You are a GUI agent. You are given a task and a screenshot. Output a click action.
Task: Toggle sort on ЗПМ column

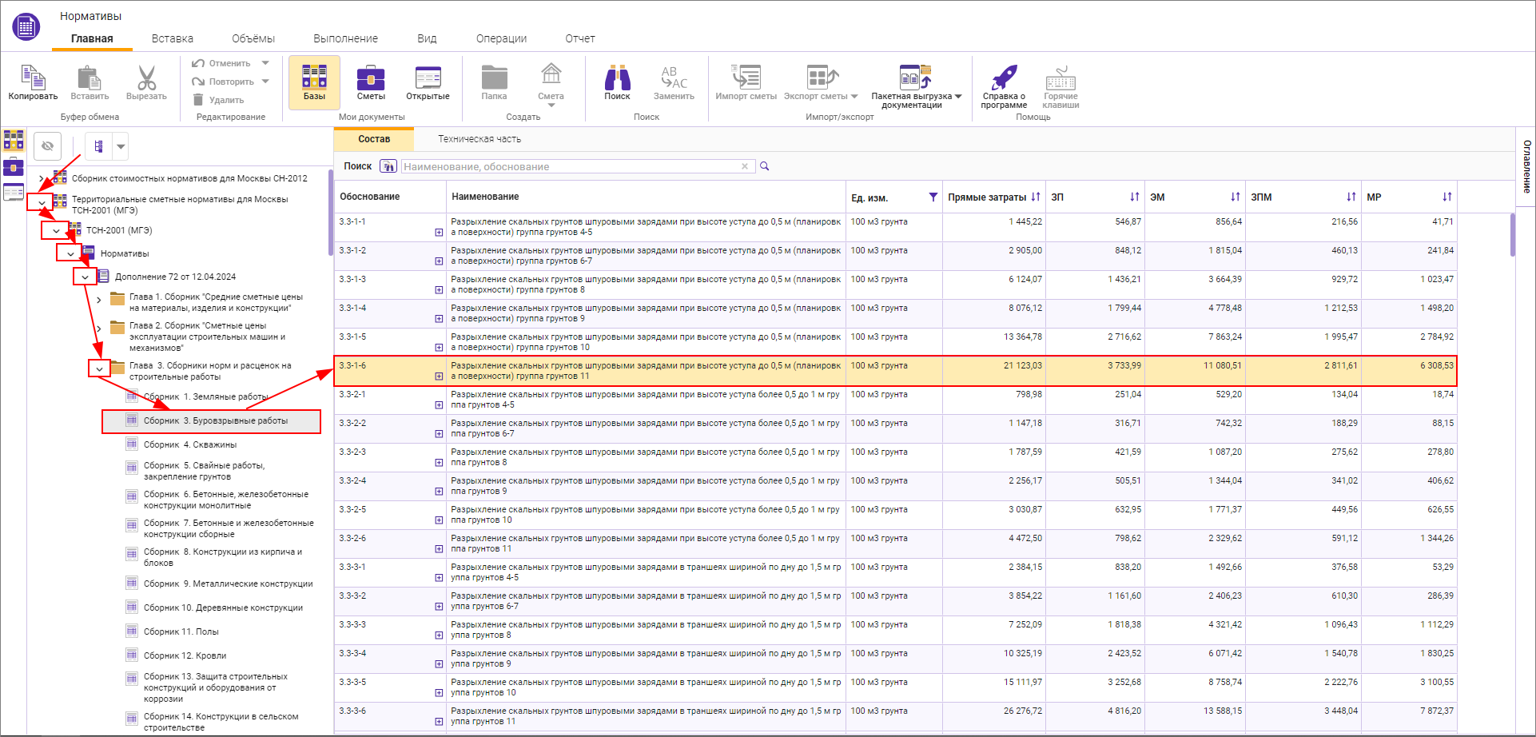[1351, 197]
